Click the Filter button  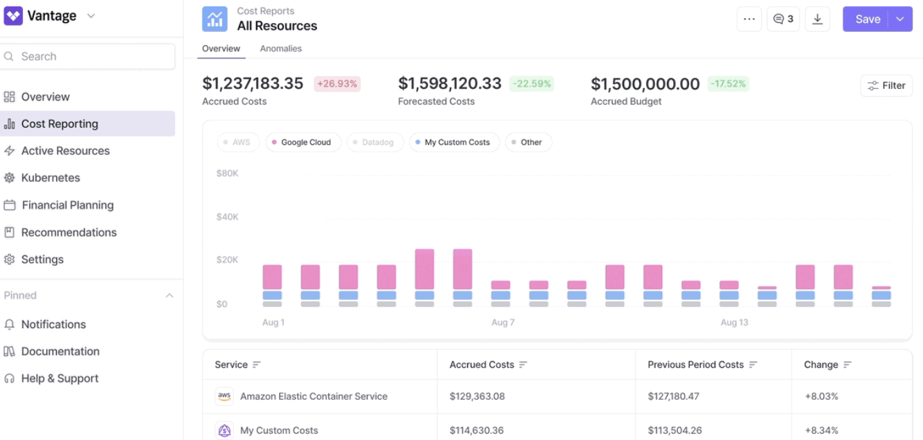coord(886,85)
